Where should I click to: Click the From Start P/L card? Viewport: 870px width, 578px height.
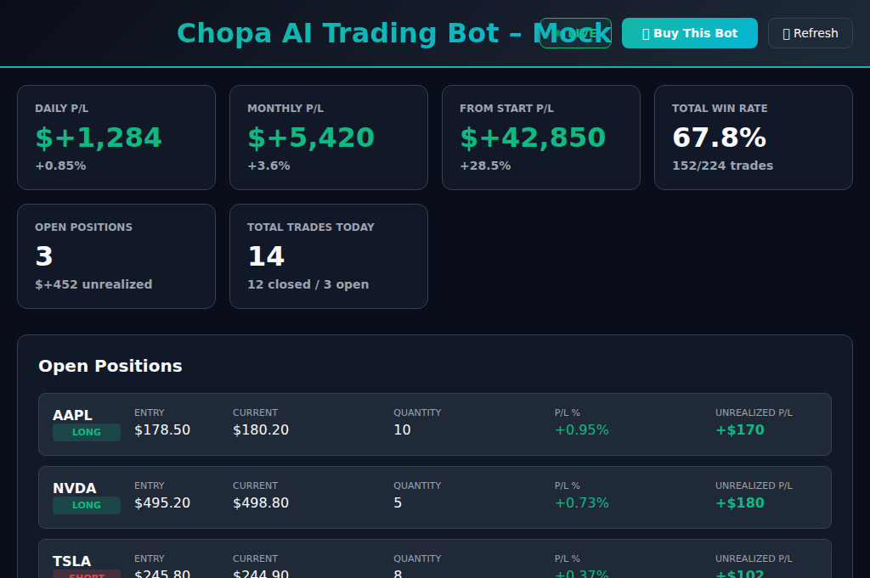tap(540, 137)
